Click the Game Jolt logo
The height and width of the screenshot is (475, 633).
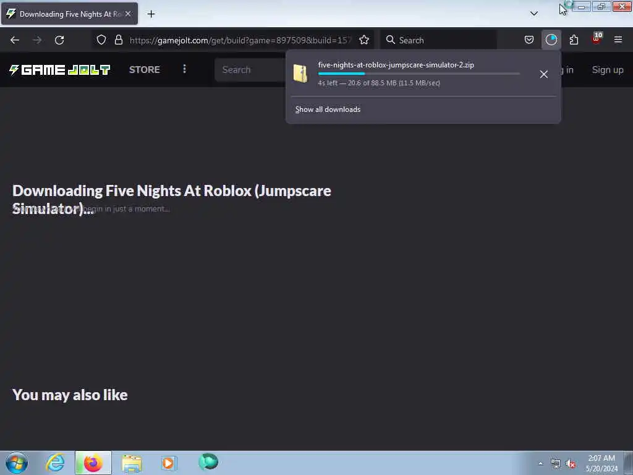coord(60,70)
